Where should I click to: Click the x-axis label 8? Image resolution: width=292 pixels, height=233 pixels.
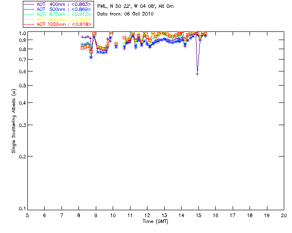(x=79, y=215)
